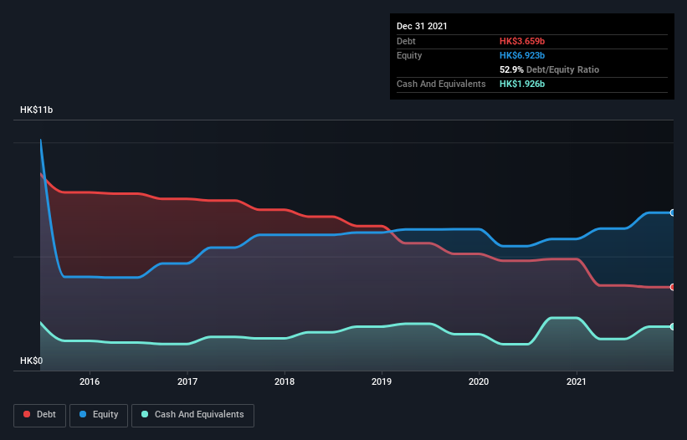Click the 2021 x-axis label
The image size is (687, 440).
click(577, 381)
